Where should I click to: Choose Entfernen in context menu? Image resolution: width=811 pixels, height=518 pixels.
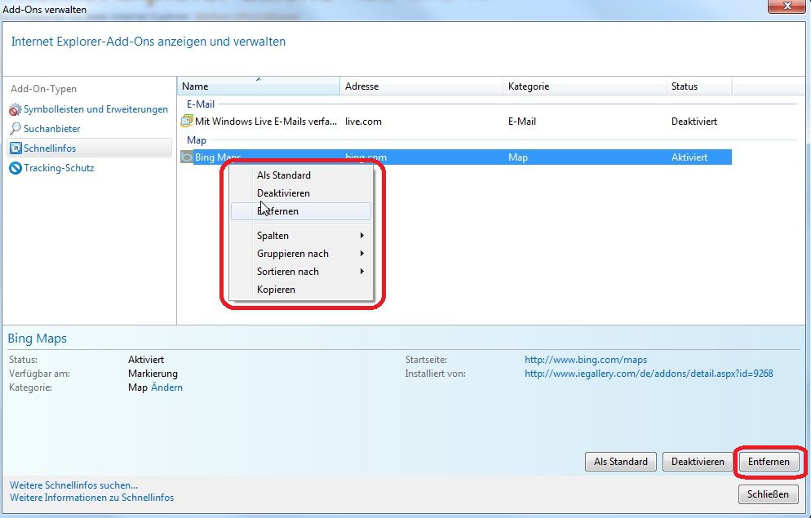(300, 211)
